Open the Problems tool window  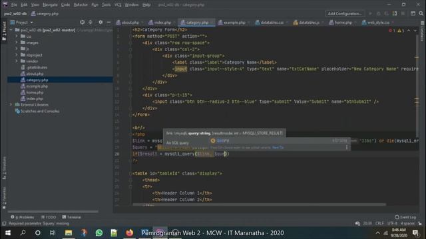pyautogui.click(x=23, y=217)
